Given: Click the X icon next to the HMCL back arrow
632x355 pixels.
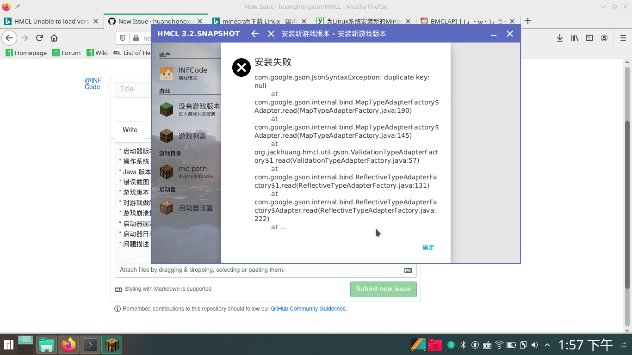Looking at the screenshot, I should [271, 34].
